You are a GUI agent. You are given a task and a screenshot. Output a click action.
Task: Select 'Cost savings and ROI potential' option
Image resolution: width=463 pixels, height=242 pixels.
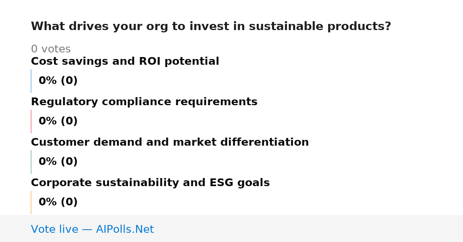pos(125,61)
